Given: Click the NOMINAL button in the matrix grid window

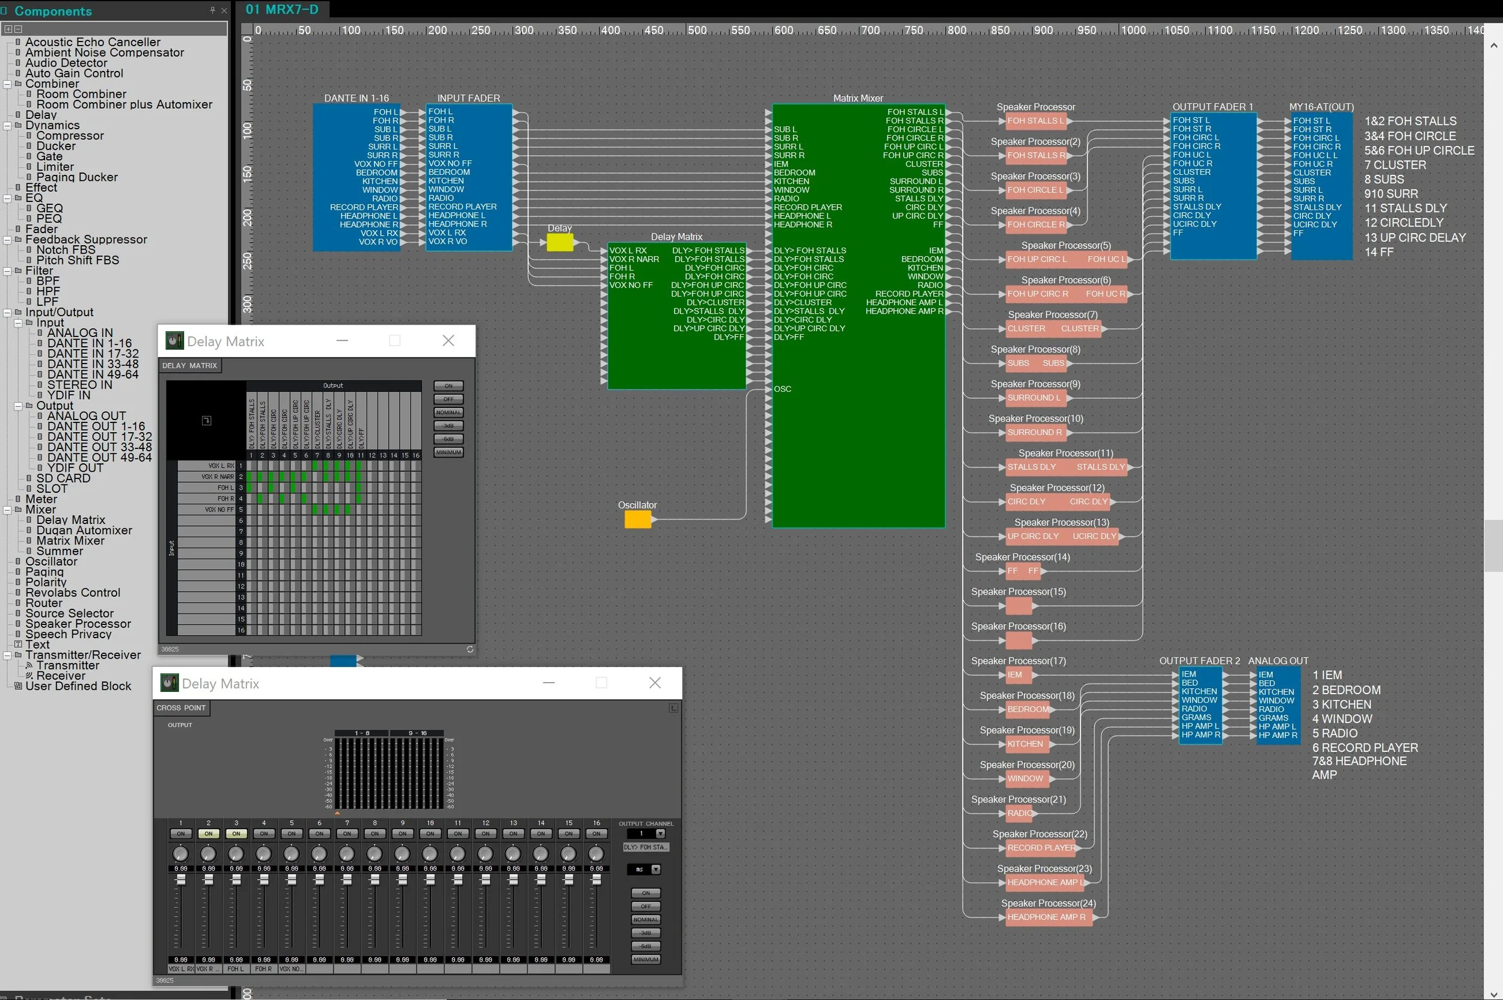Looking at the screenshot, I should point(448,413).
